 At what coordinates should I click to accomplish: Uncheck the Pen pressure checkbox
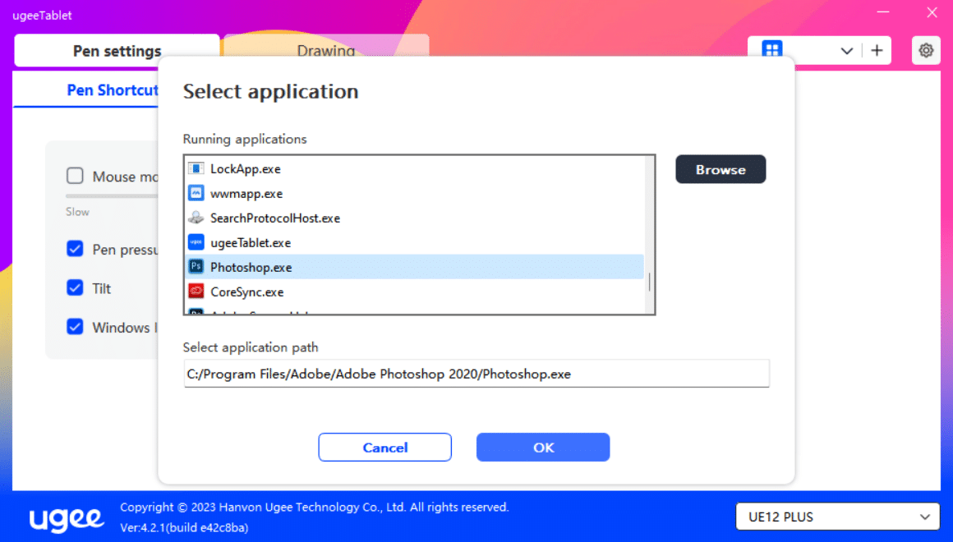[x=75, y=249]
